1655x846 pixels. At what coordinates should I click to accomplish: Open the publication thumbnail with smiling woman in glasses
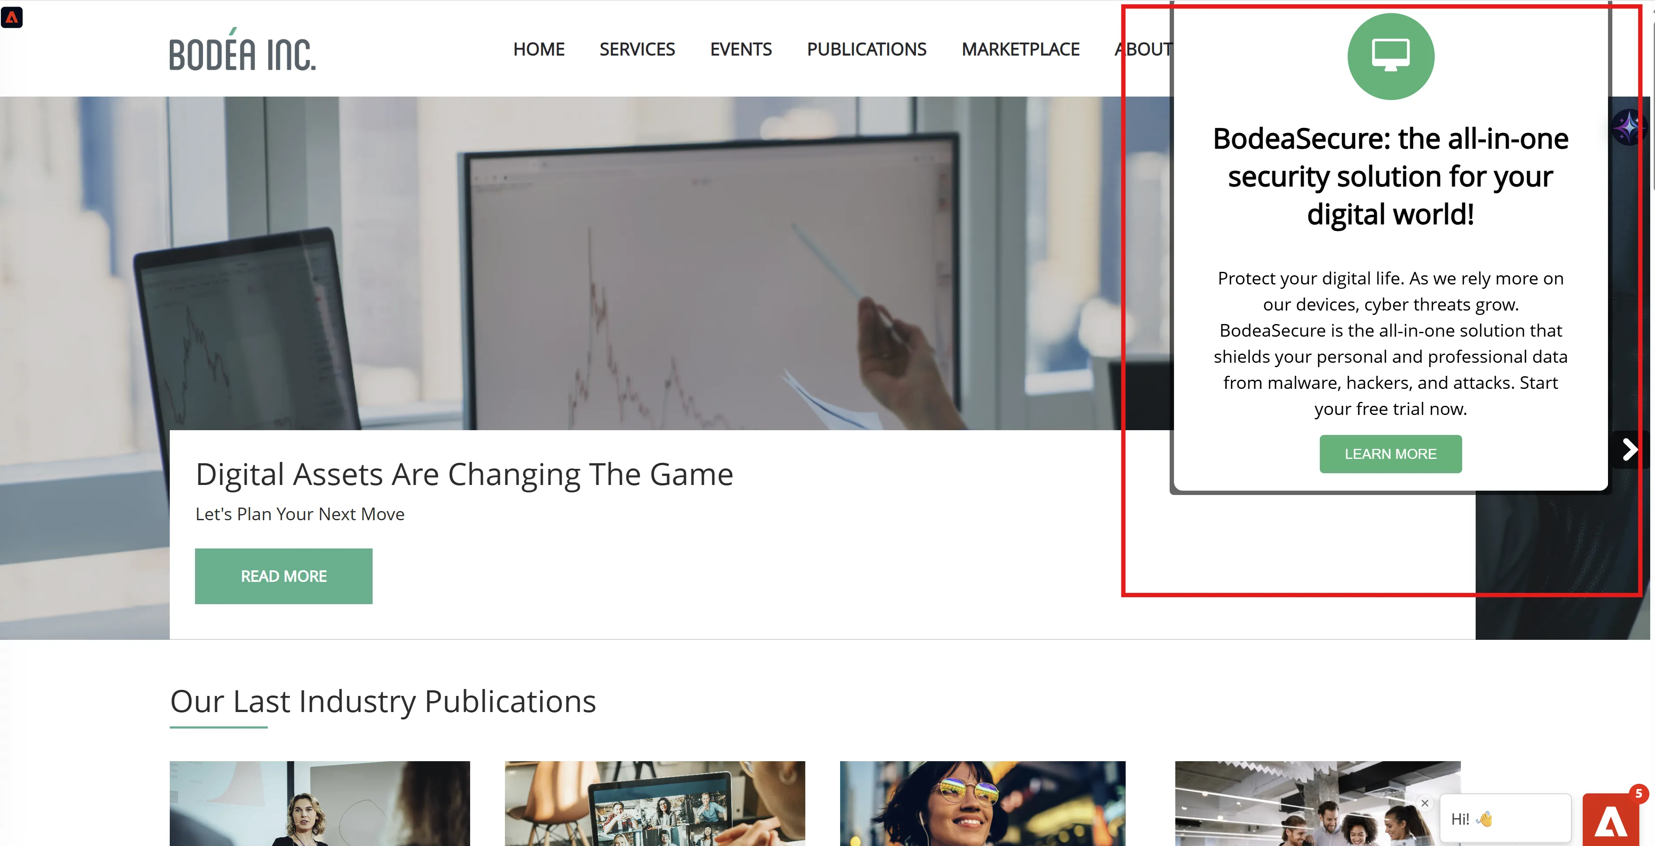coord(982,804)
